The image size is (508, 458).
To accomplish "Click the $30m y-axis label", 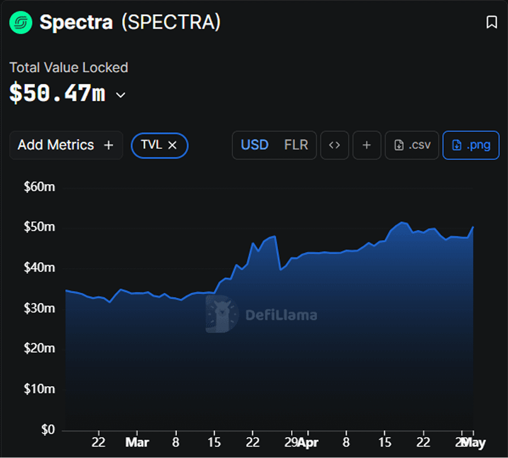I will pos(40,308).
